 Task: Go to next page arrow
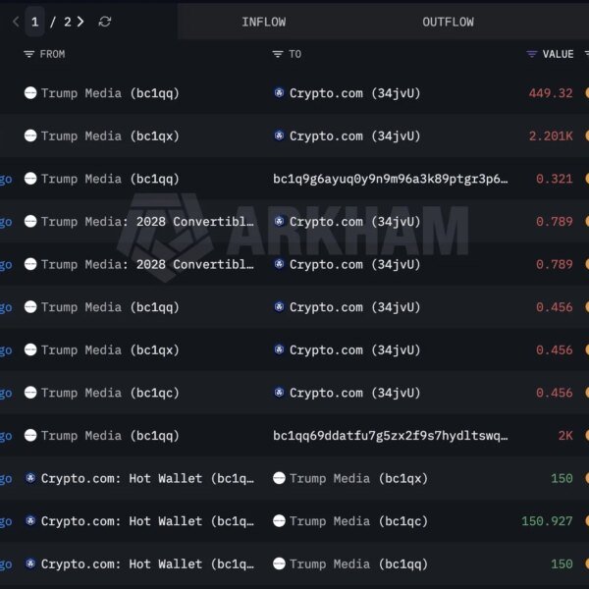point(80,22)
